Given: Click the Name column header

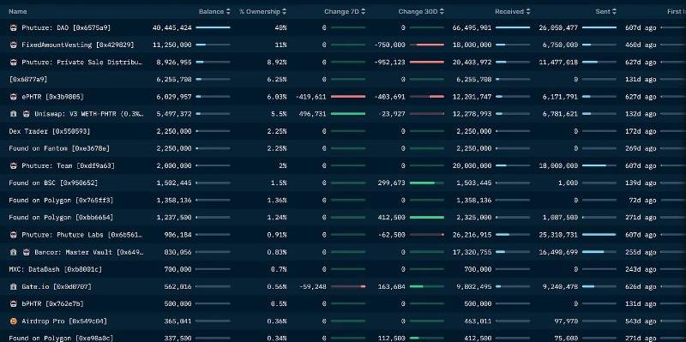Looking at the screenshot, I should click(x=17, y=12).
